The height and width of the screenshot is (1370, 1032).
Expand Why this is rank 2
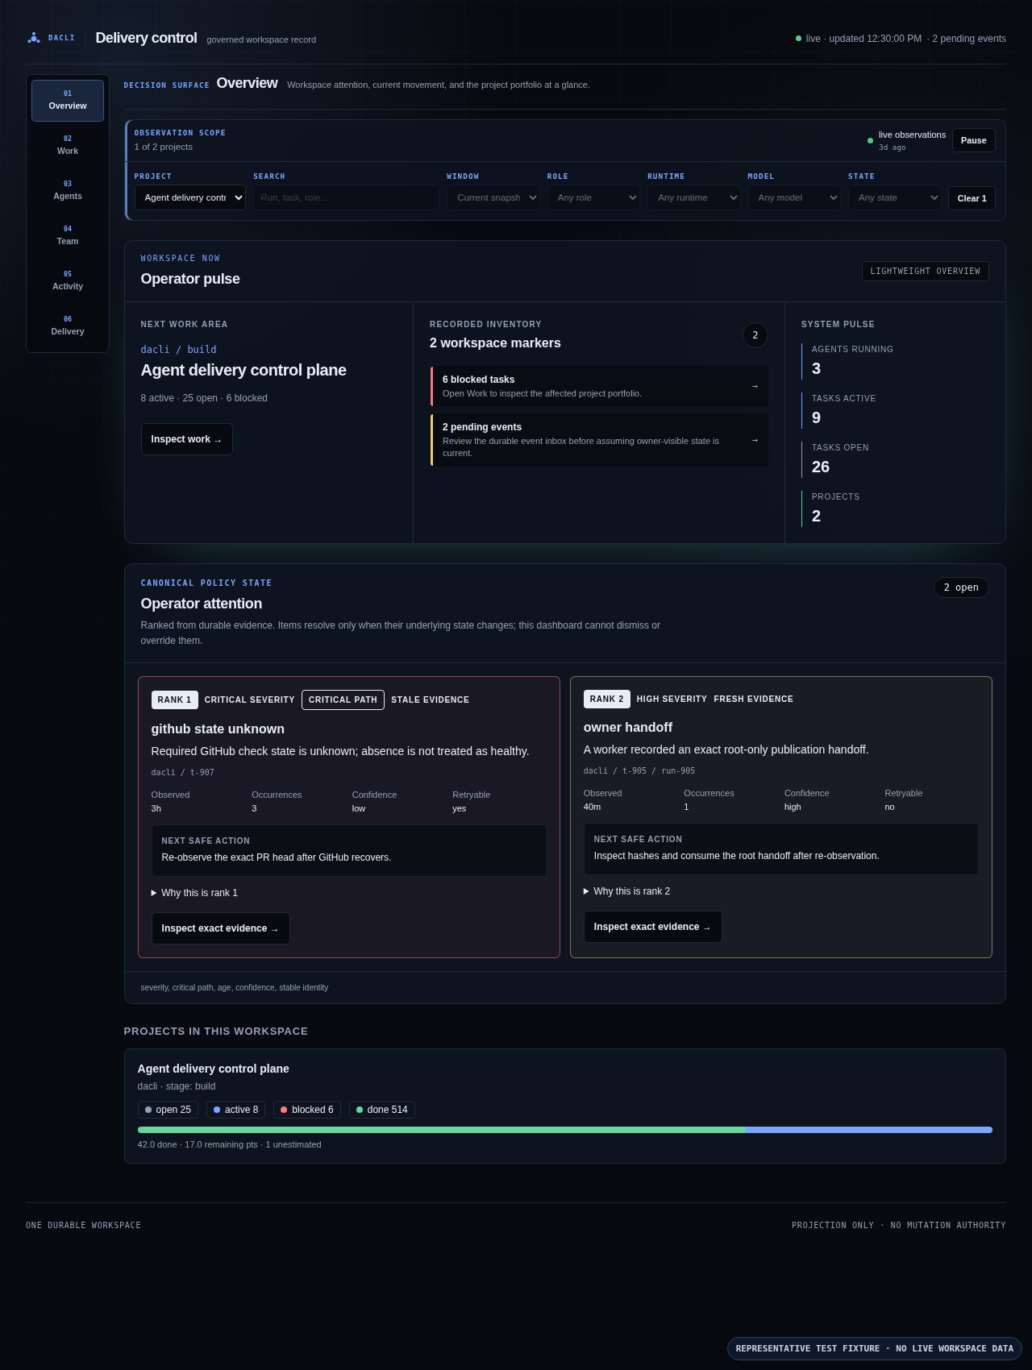point(626,891)
